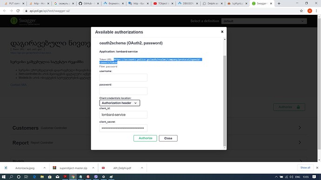Close the Available authorizations dialog with X
The width and height of the screenshot is (321, 180).
coord(222,32)
